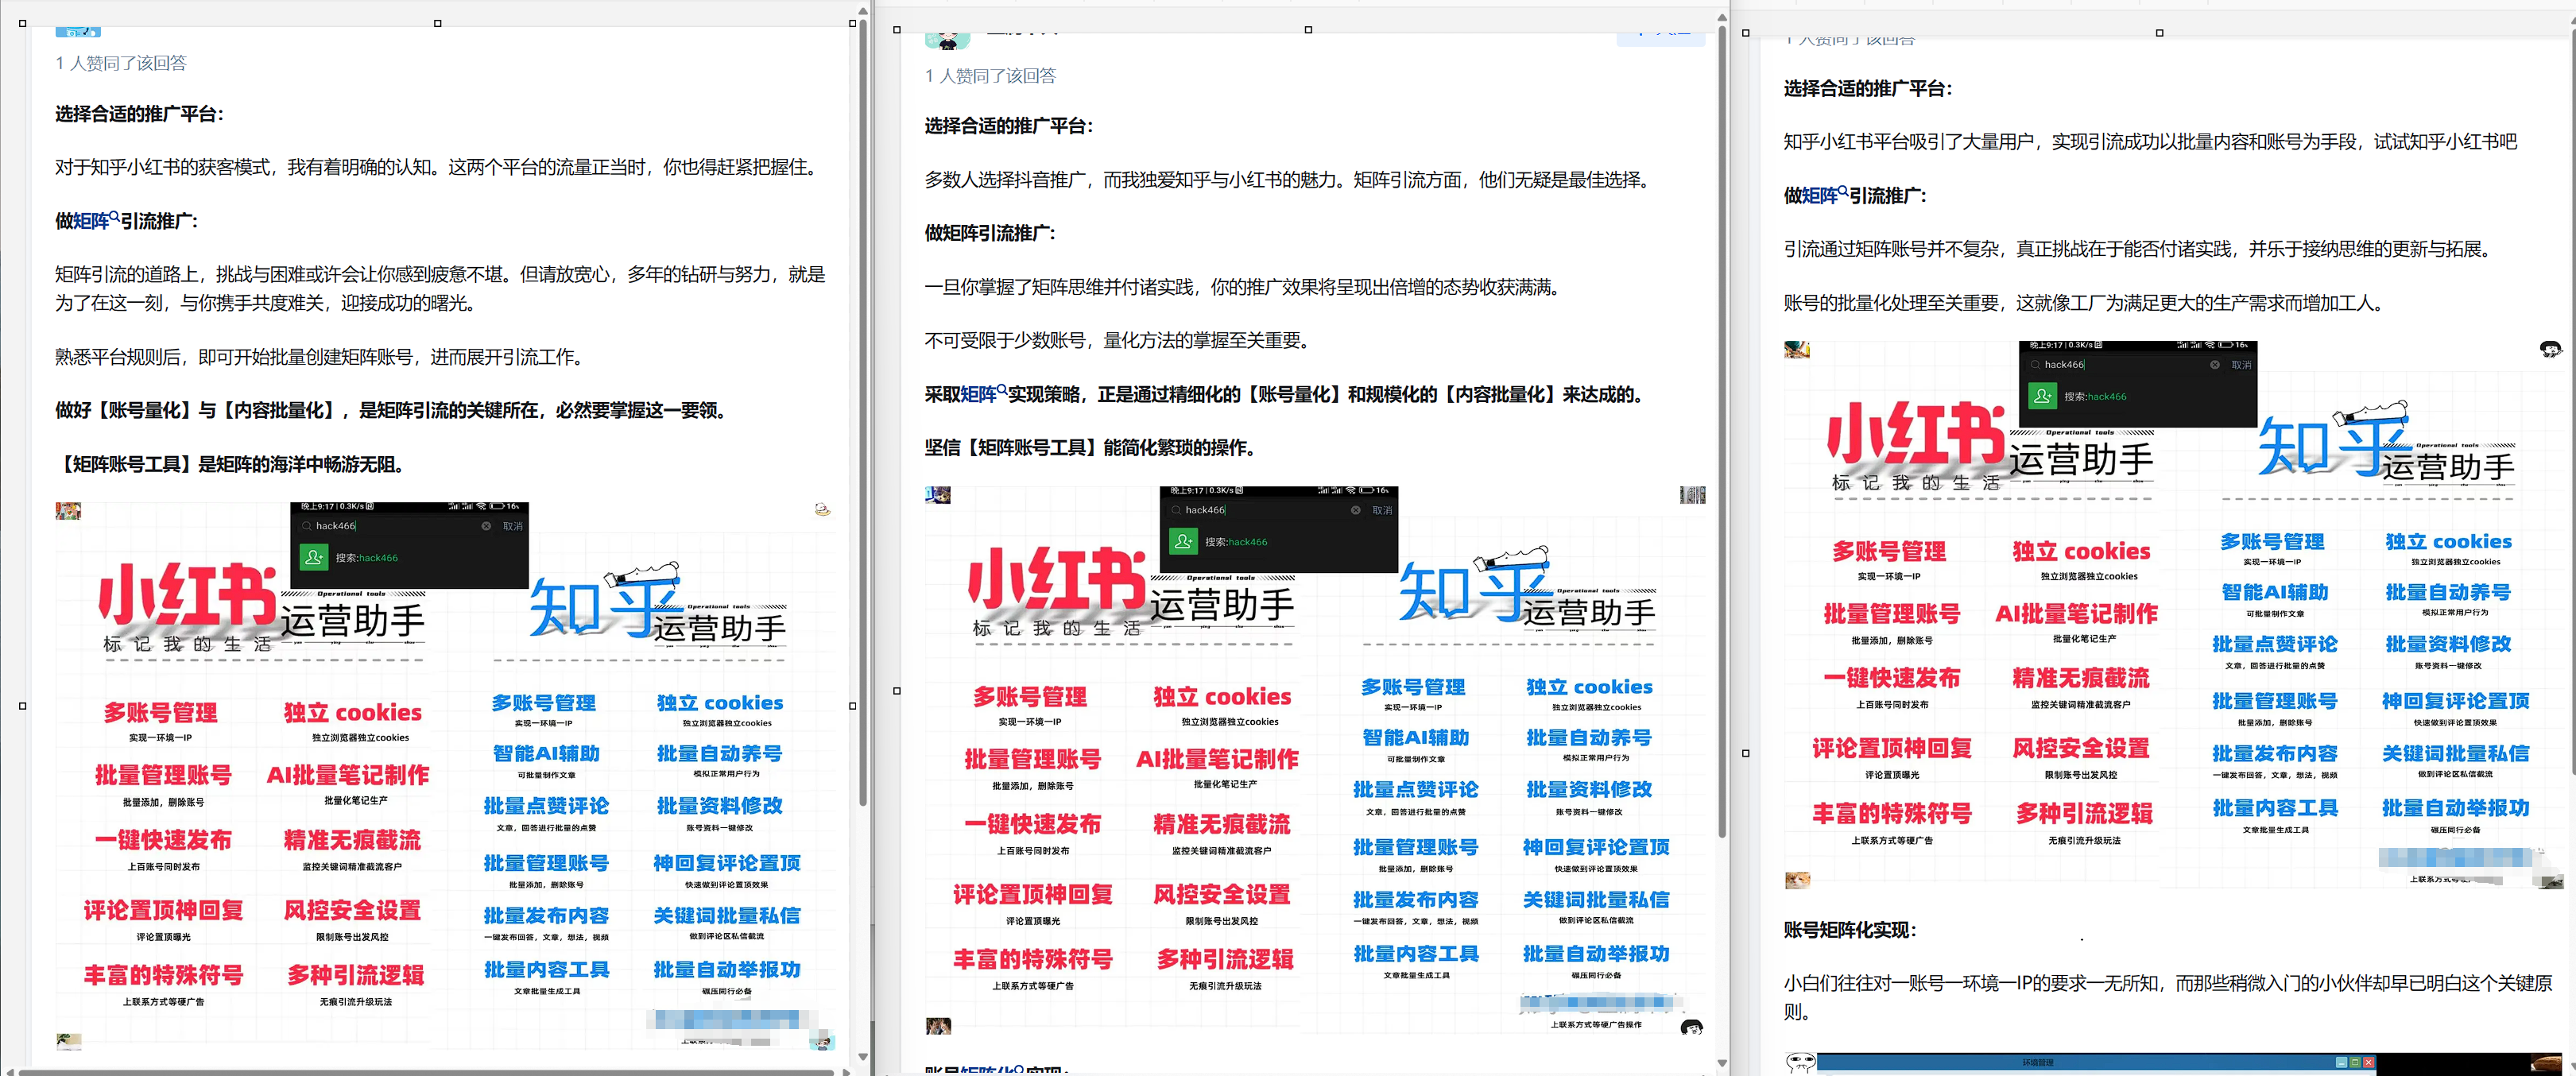
Task: Open the 矩阵 link in the right pane's heading
Action: tap(1820, 196)
